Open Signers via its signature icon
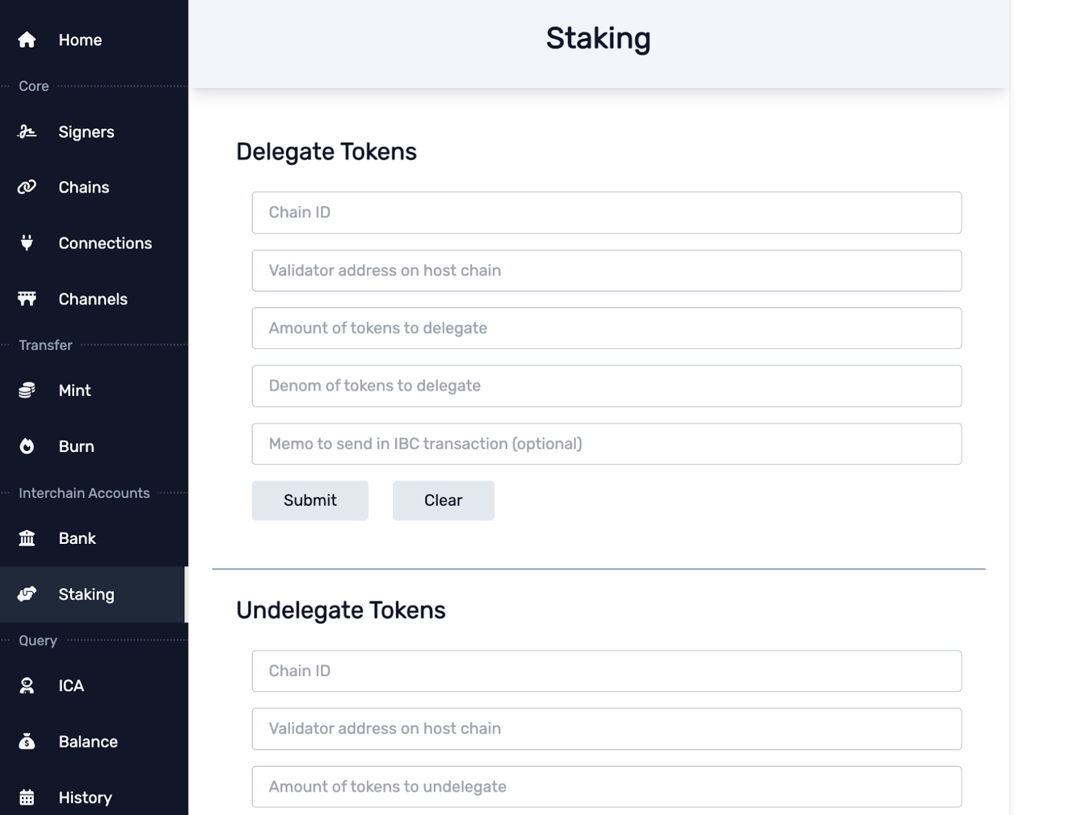The width and height of the screenshot is (1089, 815). pyautogui.click(x=27, y=132)
